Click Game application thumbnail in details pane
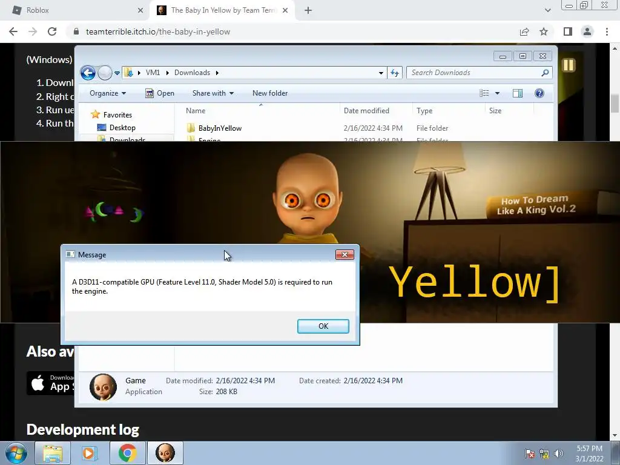 [x=103, y=387]
